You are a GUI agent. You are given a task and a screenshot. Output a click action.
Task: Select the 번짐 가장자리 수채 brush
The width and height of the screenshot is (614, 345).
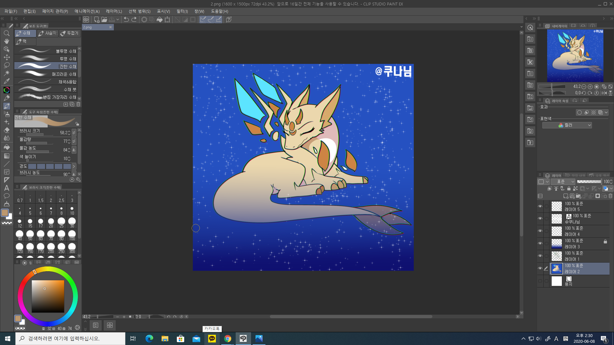(x=46, y=97)
